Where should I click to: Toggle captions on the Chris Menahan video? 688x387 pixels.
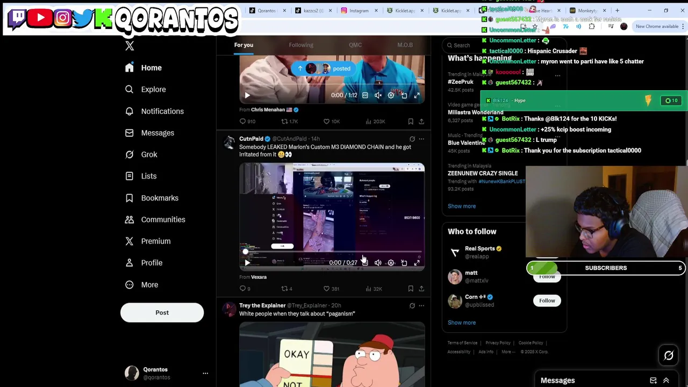365,95
